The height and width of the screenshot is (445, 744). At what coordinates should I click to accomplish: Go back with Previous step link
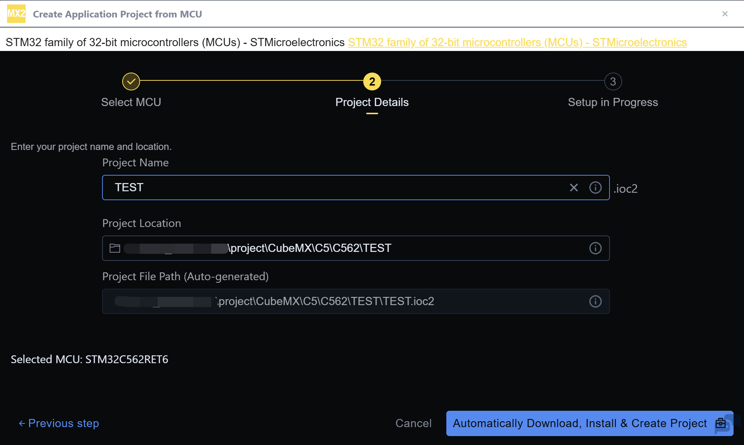point(59,423)
